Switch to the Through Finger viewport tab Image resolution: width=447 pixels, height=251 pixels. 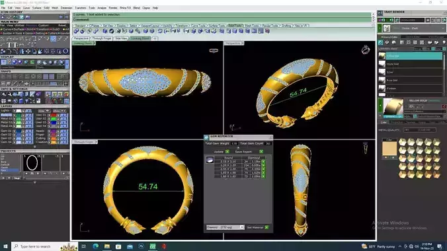[101, 38]
